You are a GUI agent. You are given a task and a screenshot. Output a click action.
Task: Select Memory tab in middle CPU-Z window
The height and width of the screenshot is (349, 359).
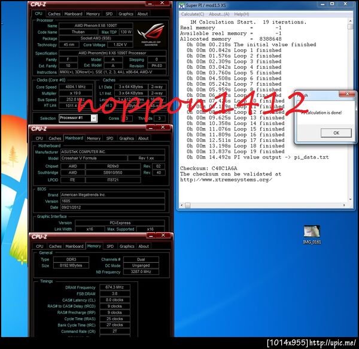point(94,138)
